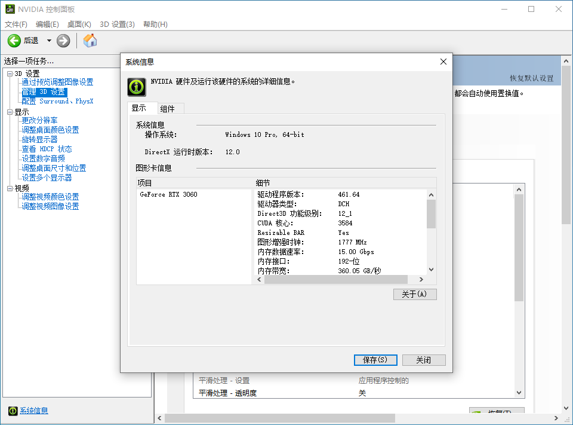Click details list scroll up arrow
This screenshot has width=573, height=425.
point(431,195)
